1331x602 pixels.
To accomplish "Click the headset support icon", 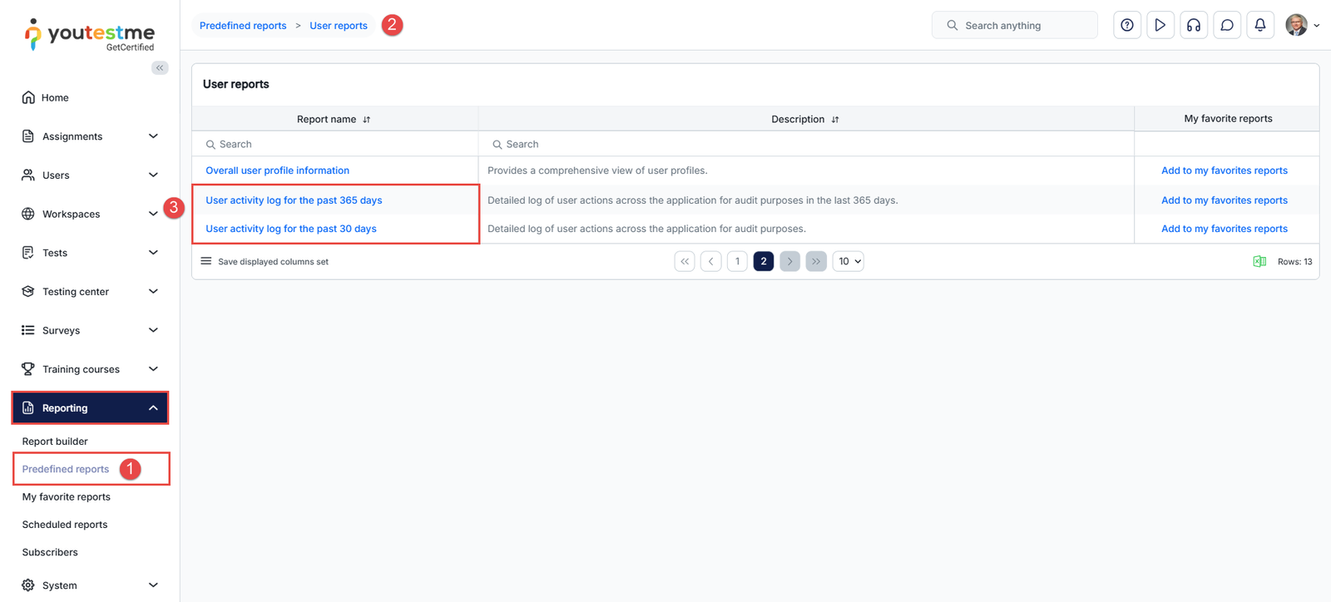I will tap(1193, 26).
